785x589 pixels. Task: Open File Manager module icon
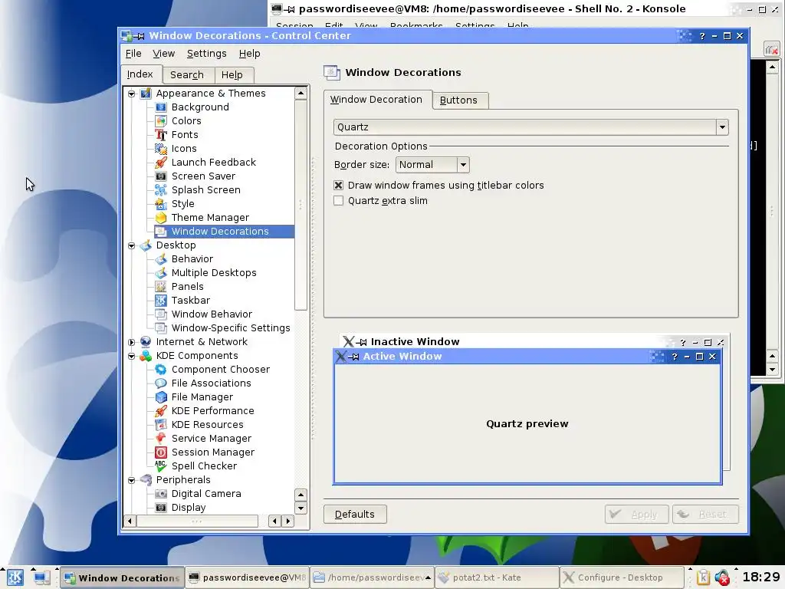tap(161, 397)
